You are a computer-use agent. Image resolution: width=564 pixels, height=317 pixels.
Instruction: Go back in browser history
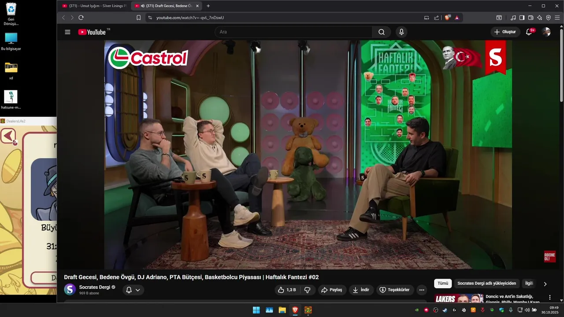pyautogui.click(x=63, y=18)
